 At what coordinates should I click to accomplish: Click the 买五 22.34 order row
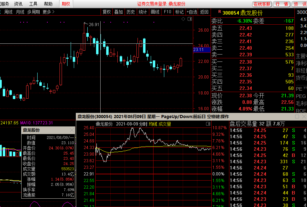[252, 88]
